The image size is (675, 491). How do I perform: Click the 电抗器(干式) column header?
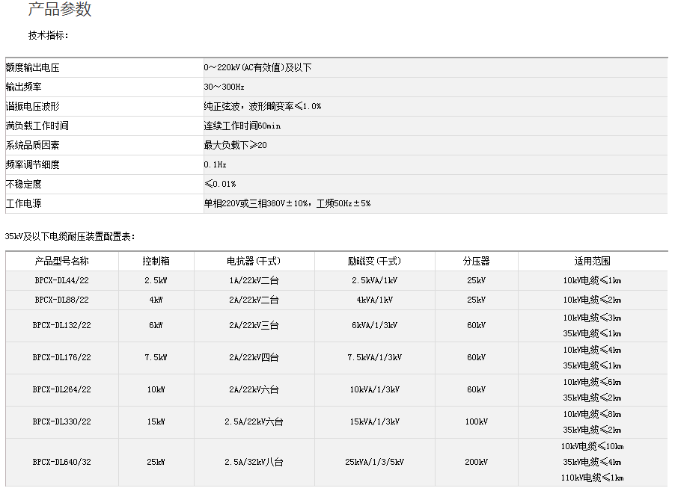pos(254,262)
